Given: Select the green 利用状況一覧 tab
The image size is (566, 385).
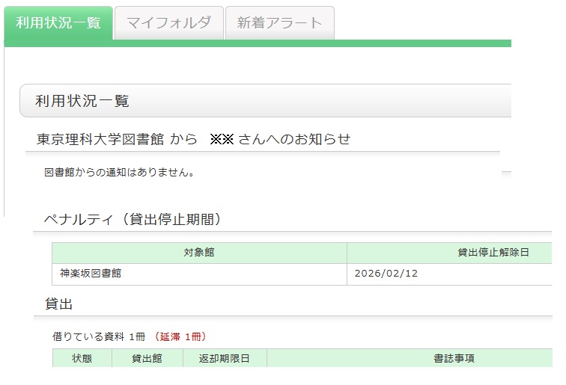Looking at the screenshot, I should (58, 23).
